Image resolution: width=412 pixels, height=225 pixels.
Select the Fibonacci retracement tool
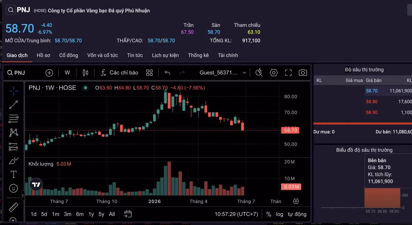click(13, 119)
